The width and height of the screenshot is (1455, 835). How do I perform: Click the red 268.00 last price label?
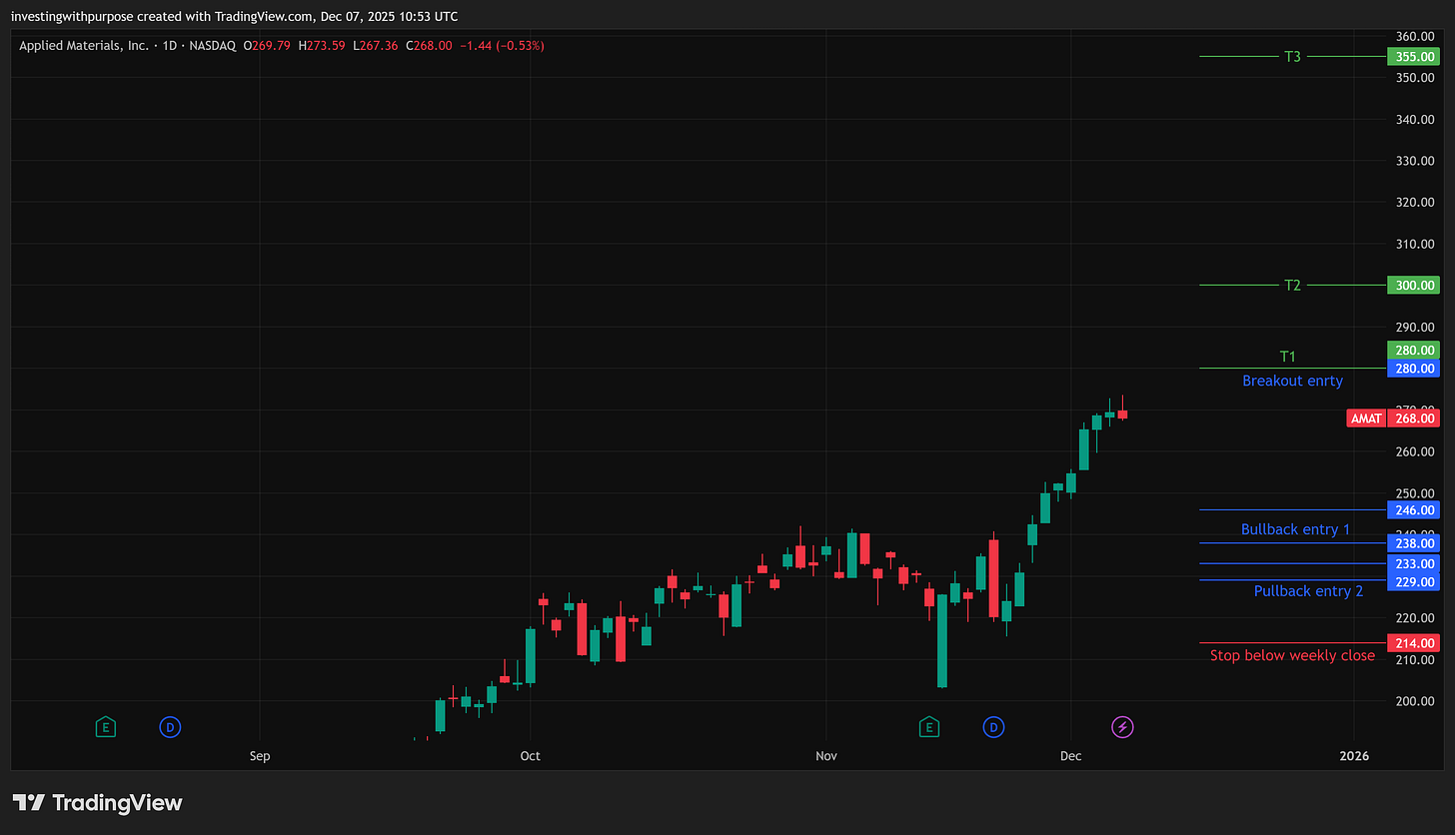pyautogui.click(x=1414, y=418)
